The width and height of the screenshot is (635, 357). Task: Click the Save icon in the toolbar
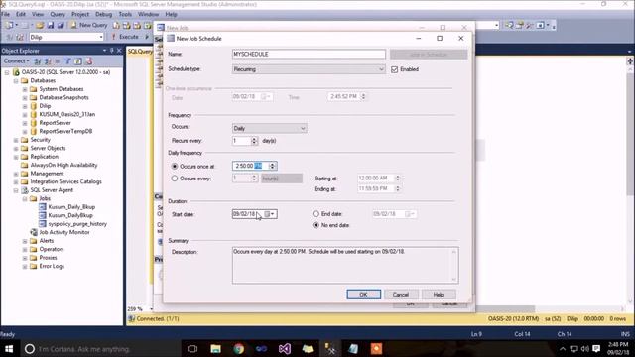click(x=51, y=25)
